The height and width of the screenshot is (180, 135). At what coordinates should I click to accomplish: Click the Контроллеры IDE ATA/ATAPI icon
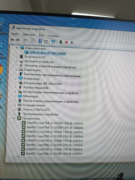(x=20, y=83)
